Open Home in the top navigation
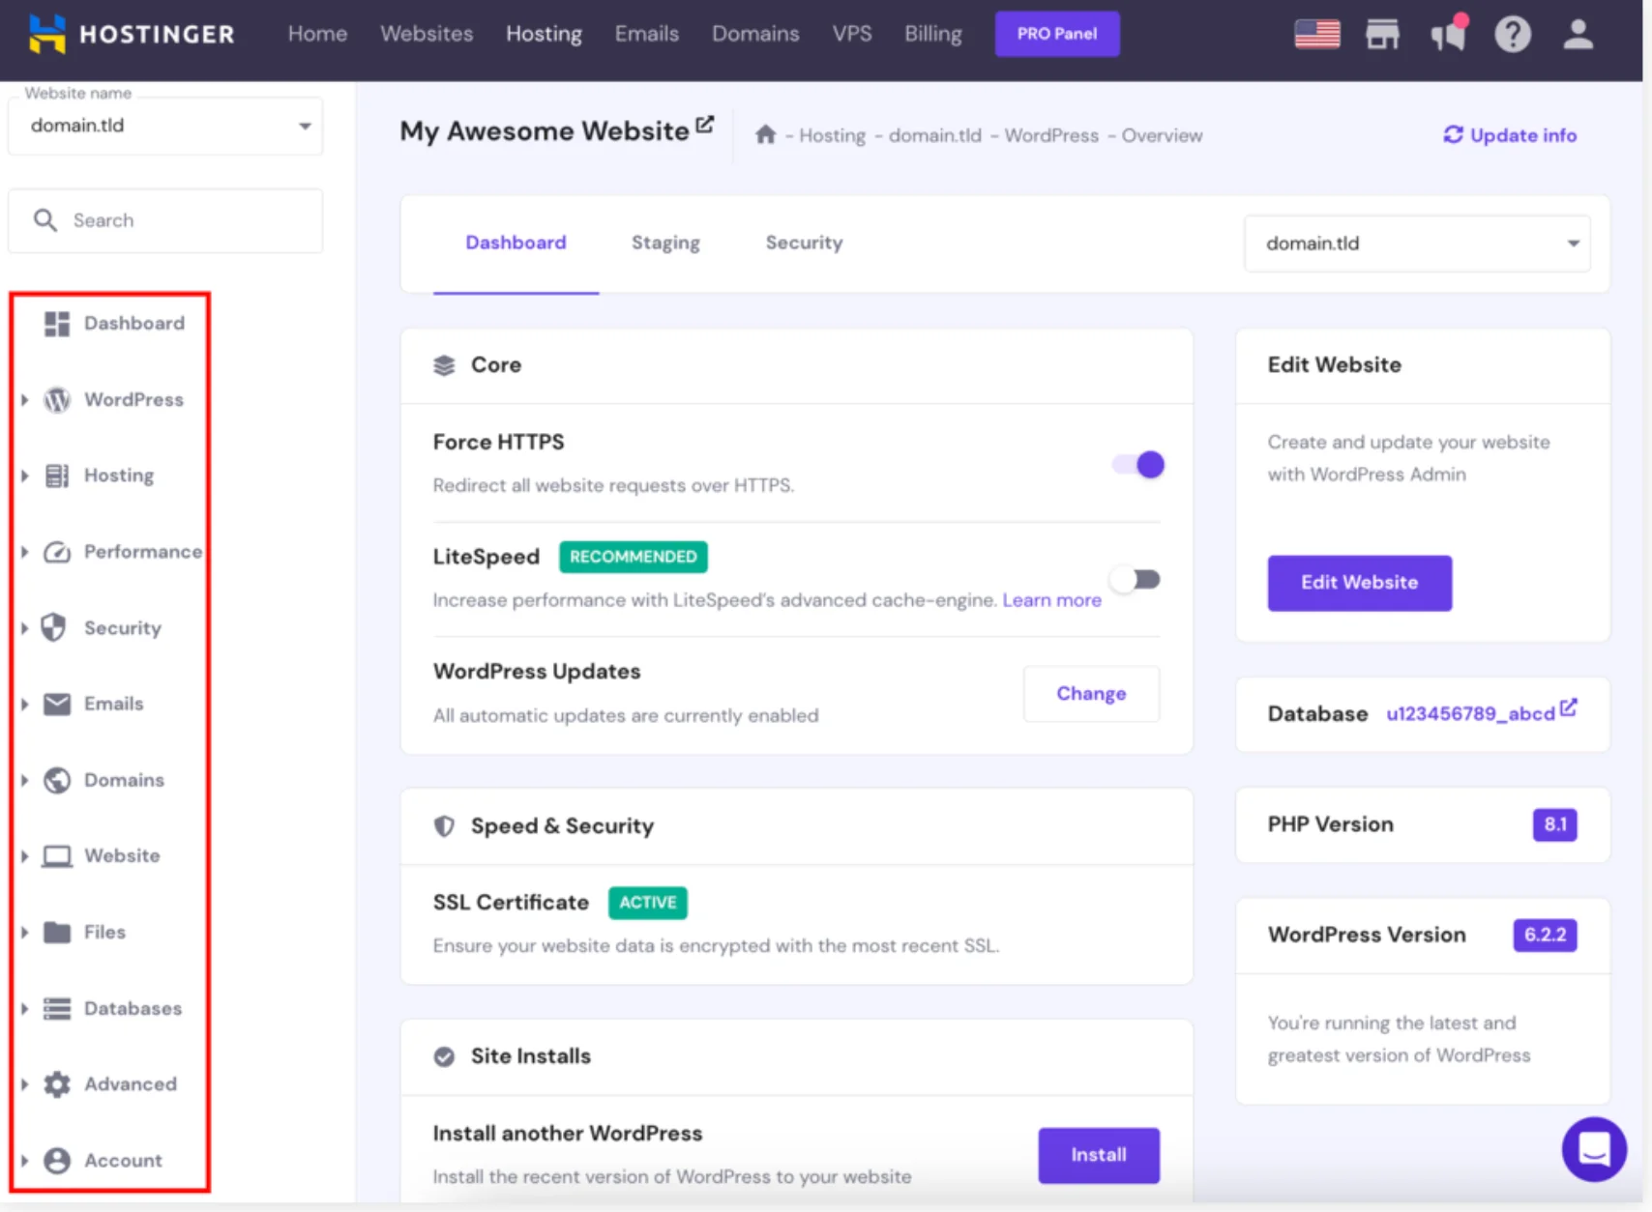The width and height of the screenshot is (1652, 1212). pyautogui.click(x=317, y=34)
